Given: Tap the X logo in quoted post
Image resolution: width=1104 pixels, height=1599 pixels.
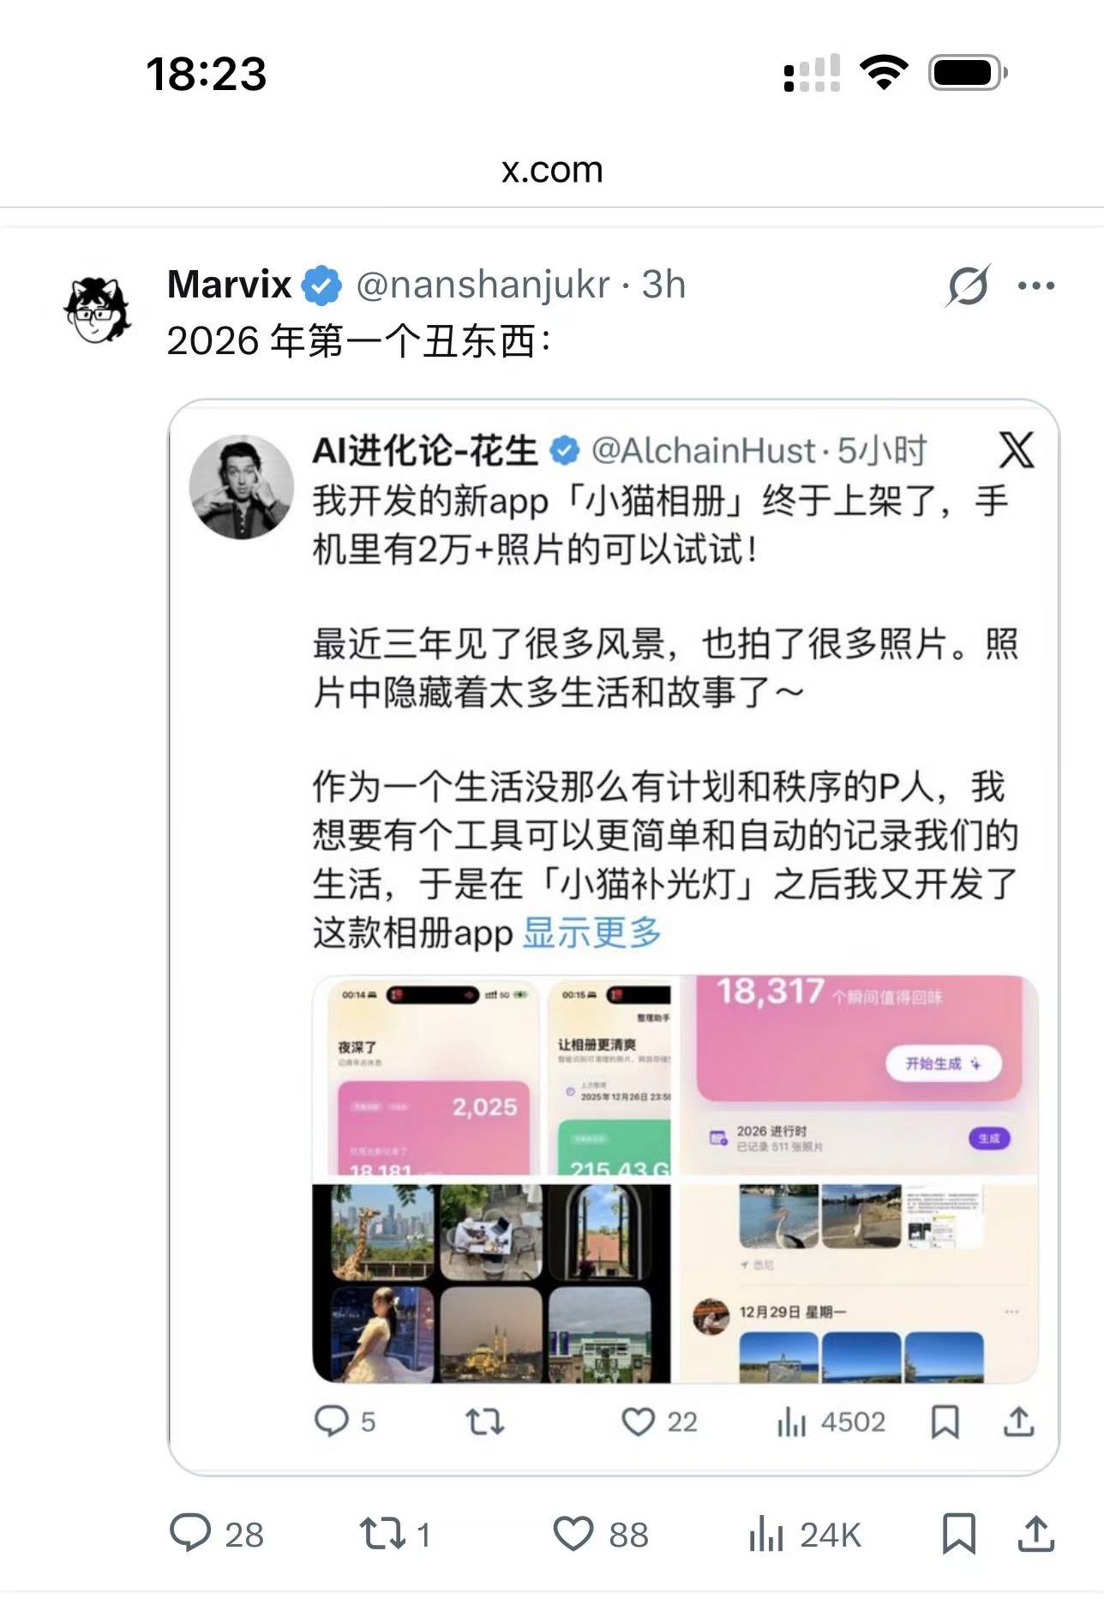Looking at the screenshot, I should tap(1017, 449).
